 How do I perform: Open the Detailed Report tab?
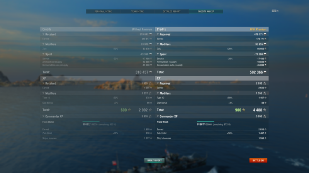(171, 12)
